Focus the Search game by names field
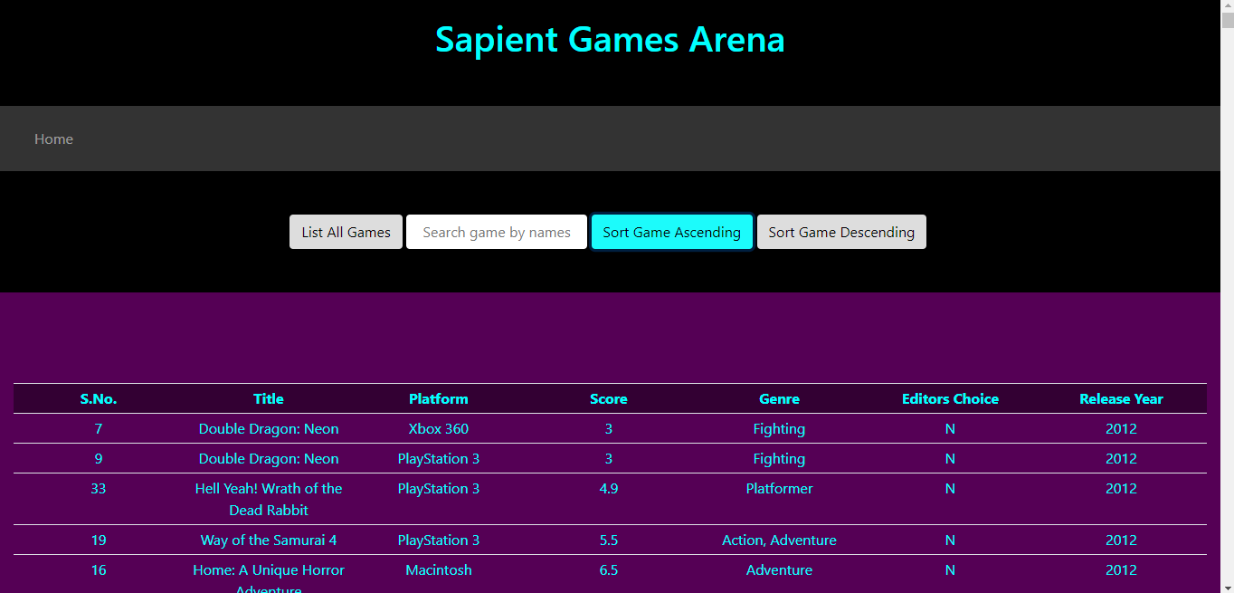1234x593 pixels. point(497,232)
